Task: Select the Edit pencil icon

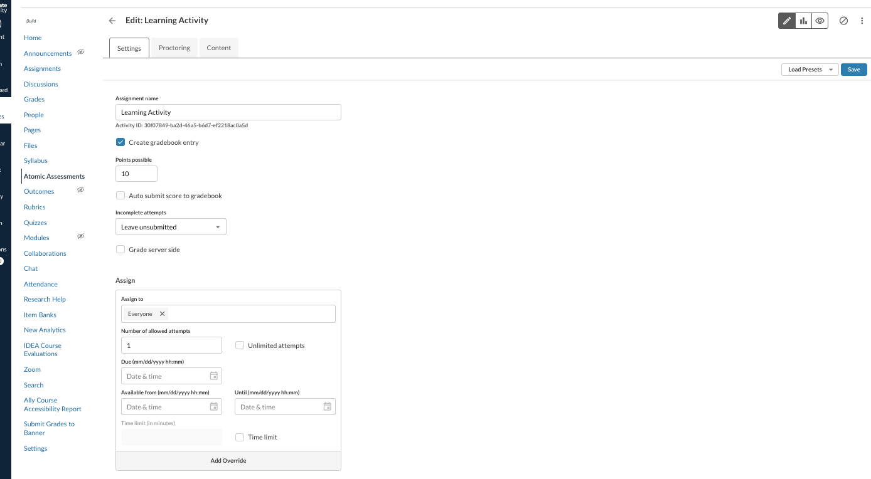Action: (786, 20)
